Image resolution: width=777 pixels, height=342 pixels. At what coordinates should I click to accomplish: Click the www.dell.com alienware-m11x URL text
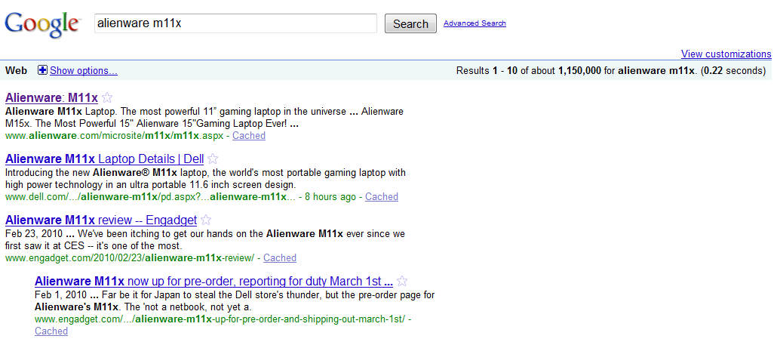pyautogui.click(x=151, y=197)
